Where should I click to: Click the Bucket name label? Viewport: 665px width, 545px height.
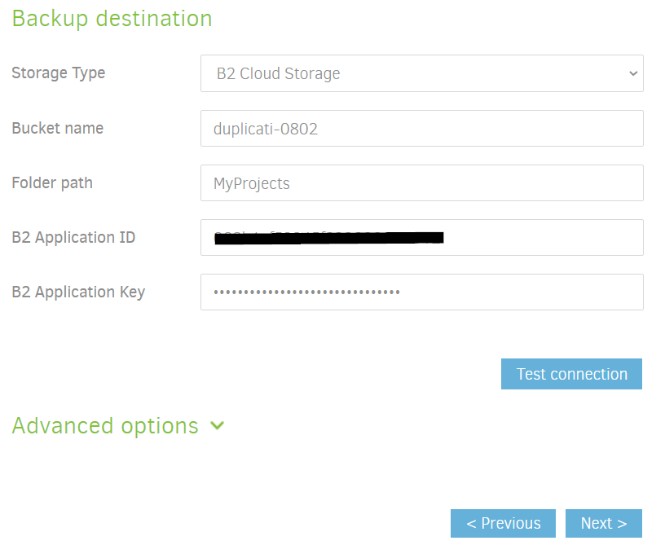[58, 129]
